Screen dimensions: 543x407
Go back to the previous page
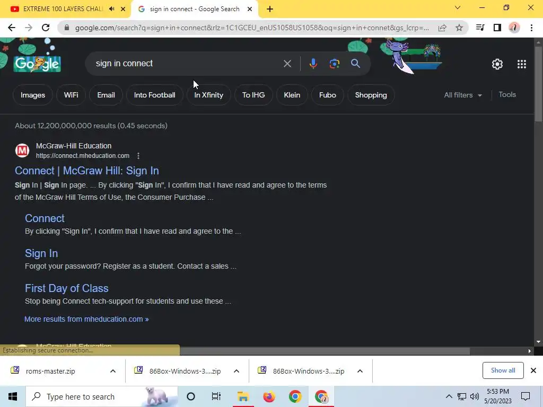coord(12,28)
